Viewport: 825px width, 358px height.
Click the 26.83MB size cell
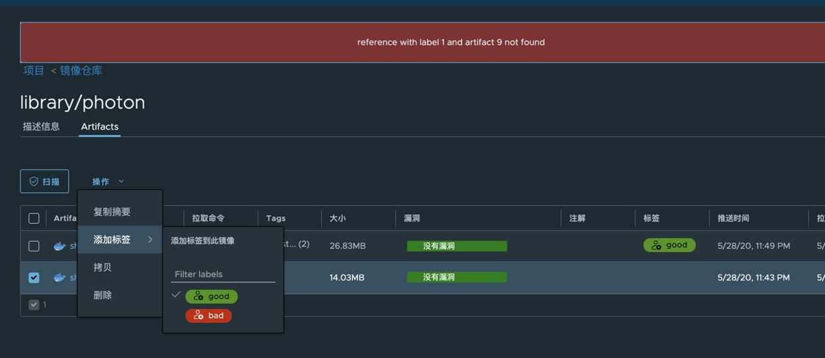[348, 246]
